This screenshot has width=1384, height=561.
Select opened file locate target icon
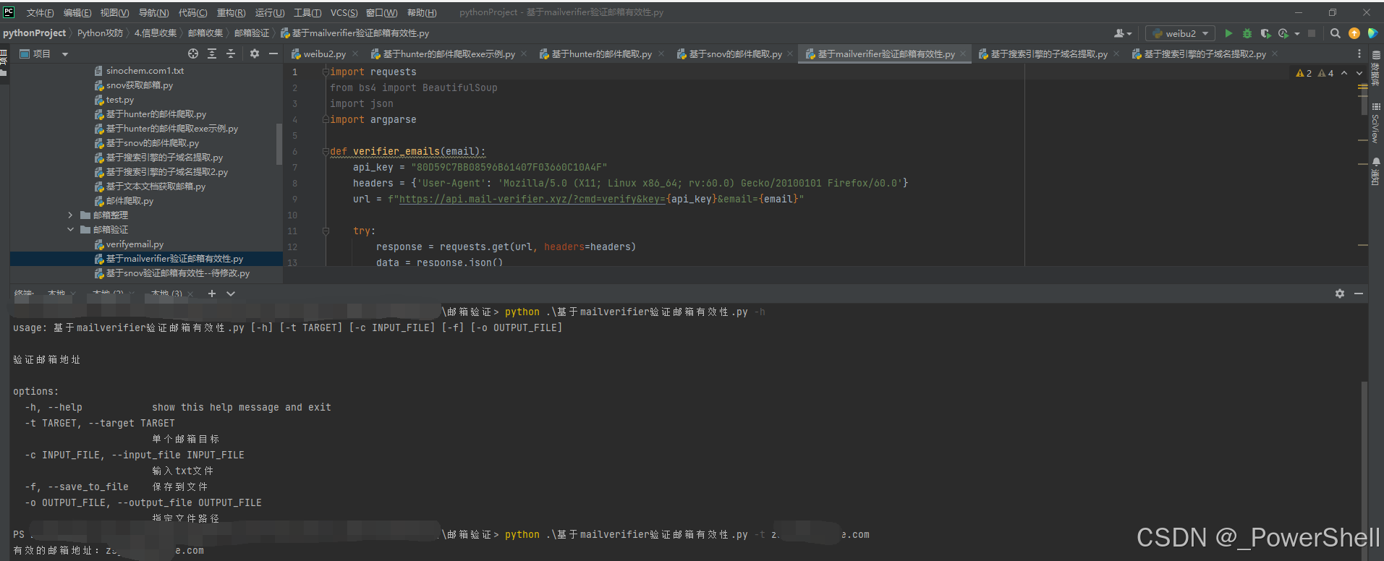193,53
